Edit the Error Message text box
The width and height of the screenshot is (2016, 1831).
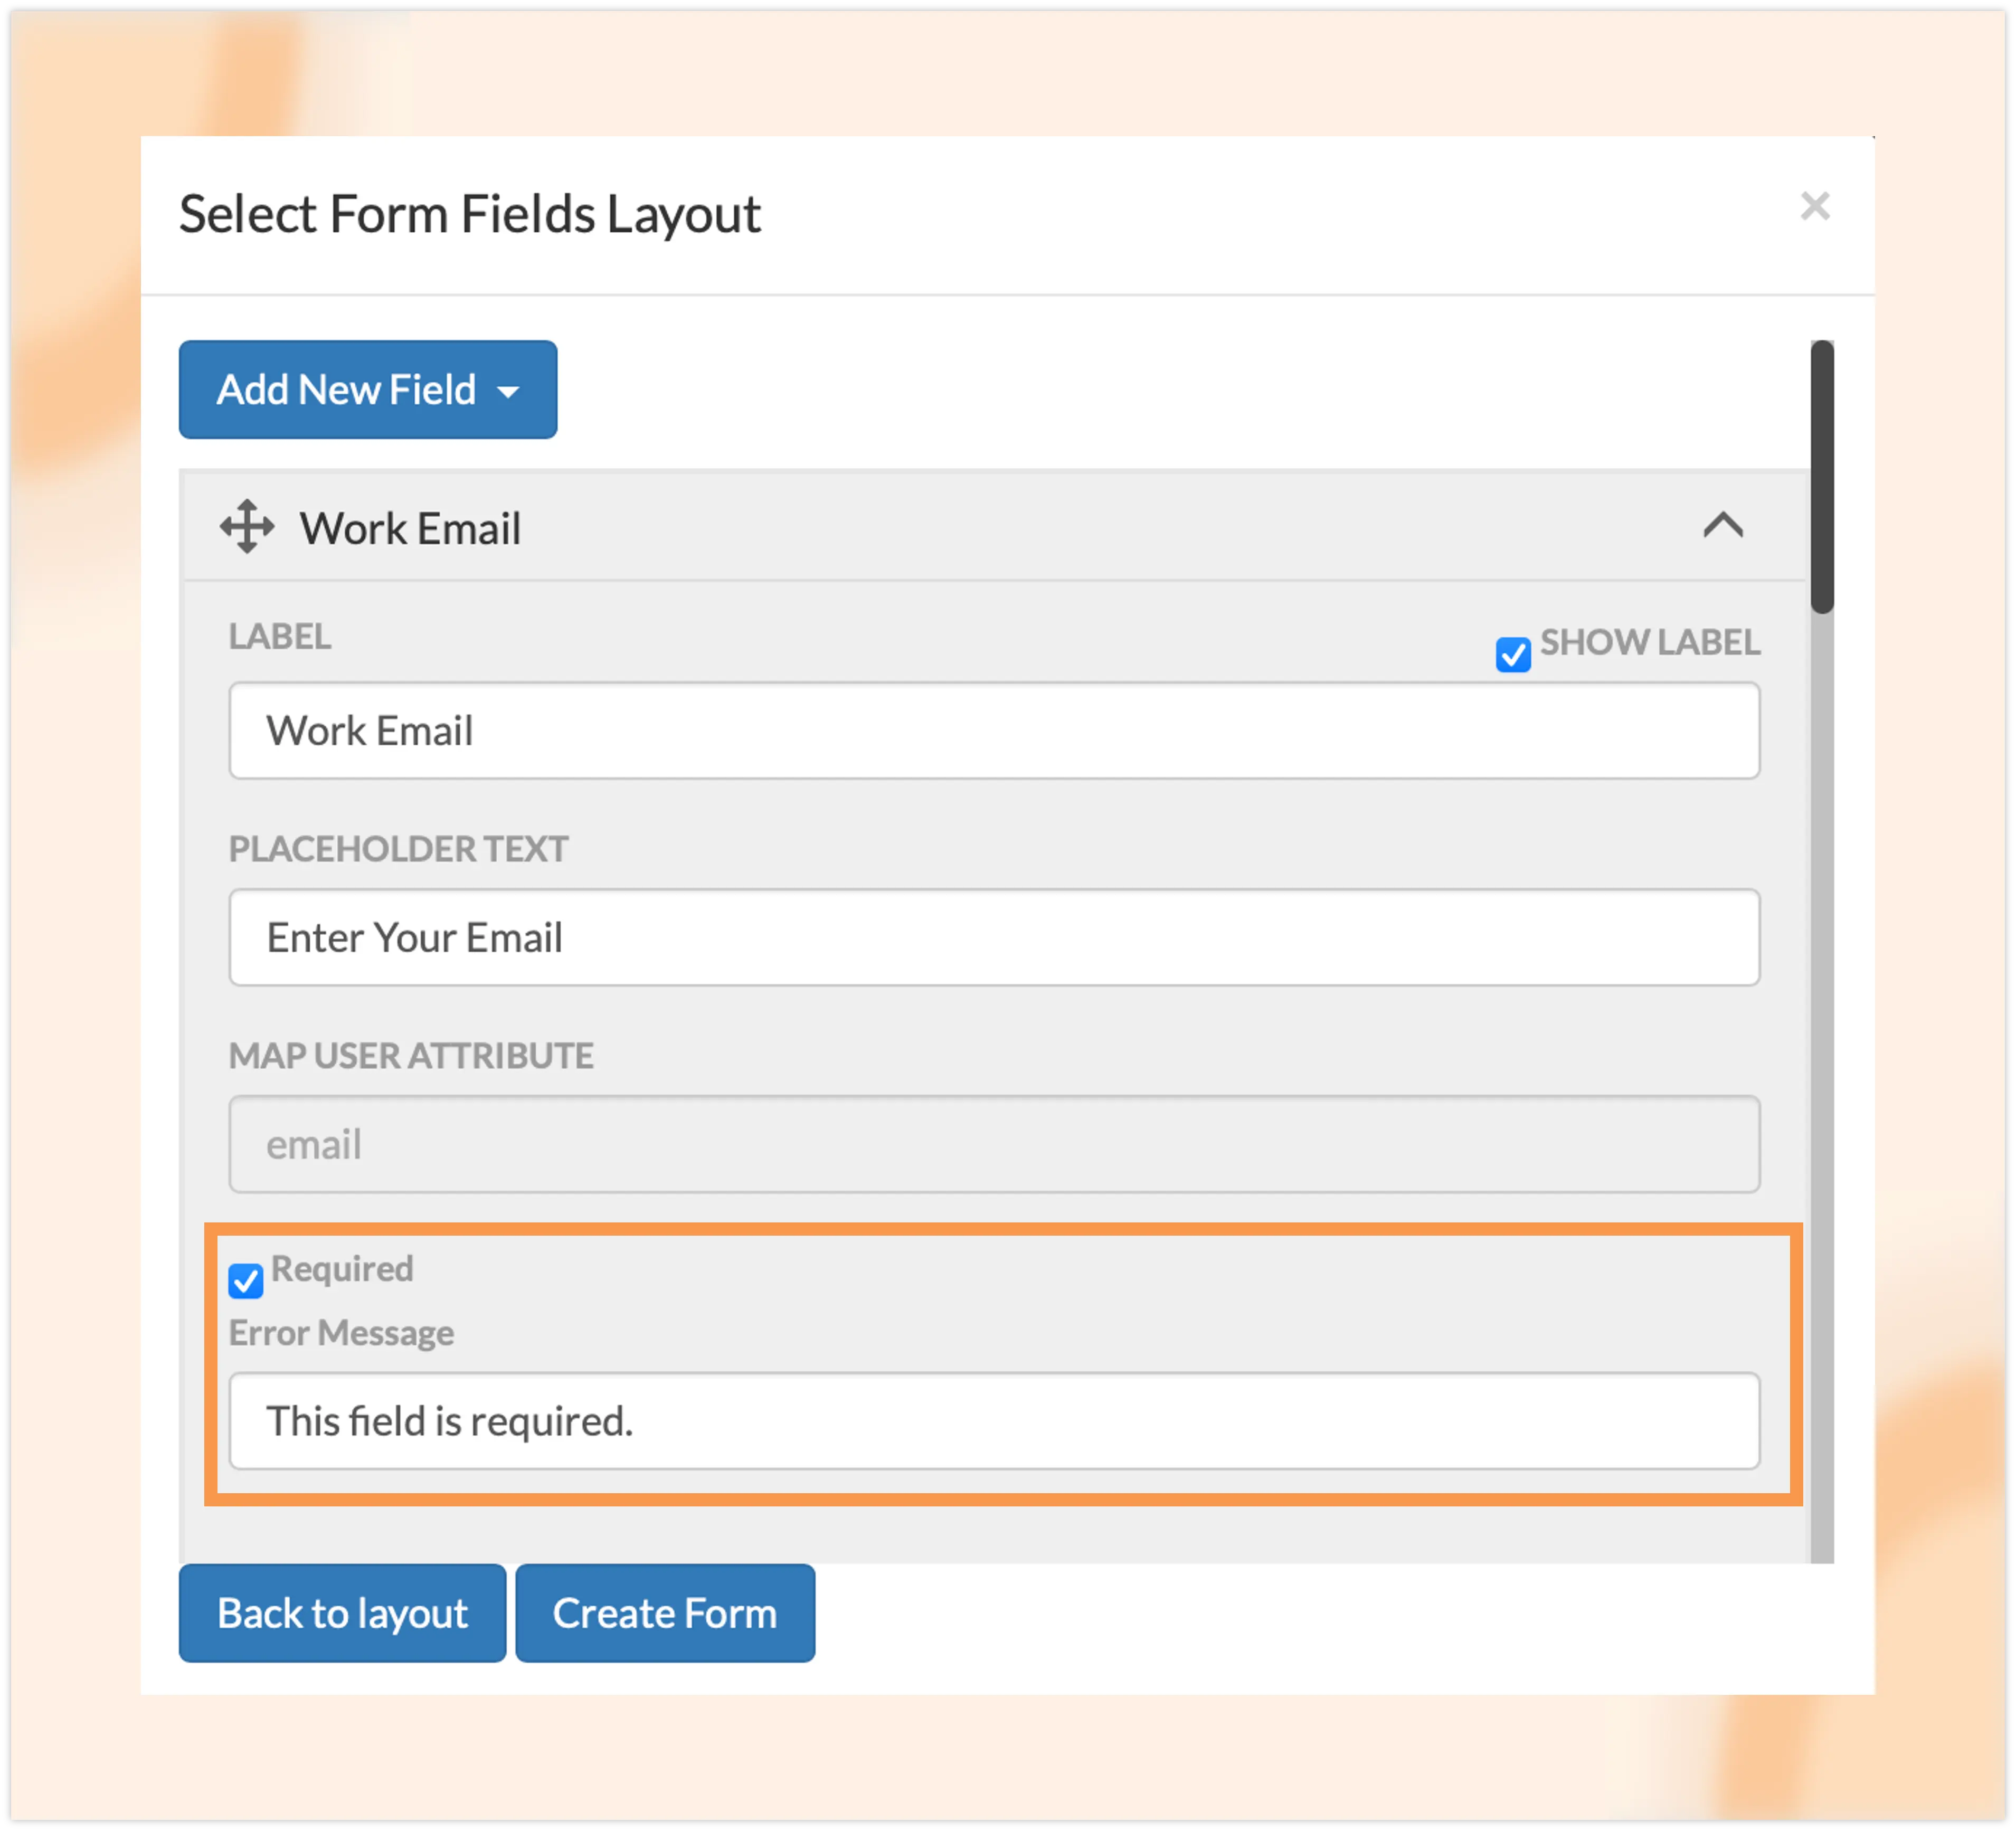coord(993,1420)
